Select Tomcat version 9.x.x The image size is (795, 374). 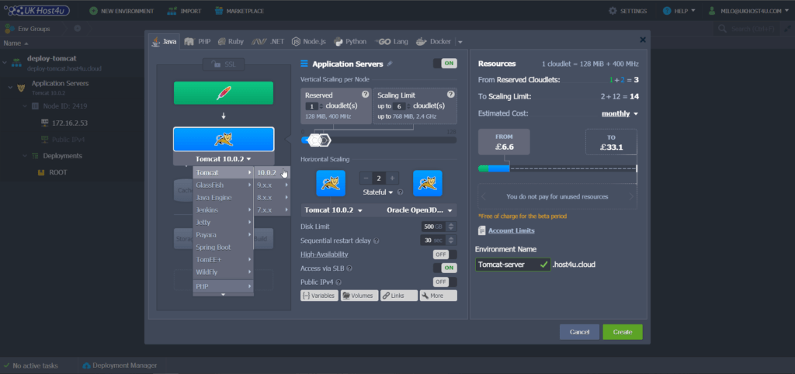[x=273, y=185]
